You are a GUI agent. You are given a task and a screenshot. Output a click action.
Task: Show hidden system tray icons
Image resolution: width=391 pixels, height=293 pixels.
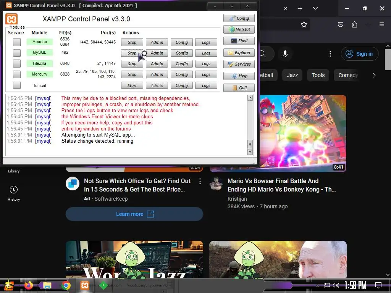317,285
